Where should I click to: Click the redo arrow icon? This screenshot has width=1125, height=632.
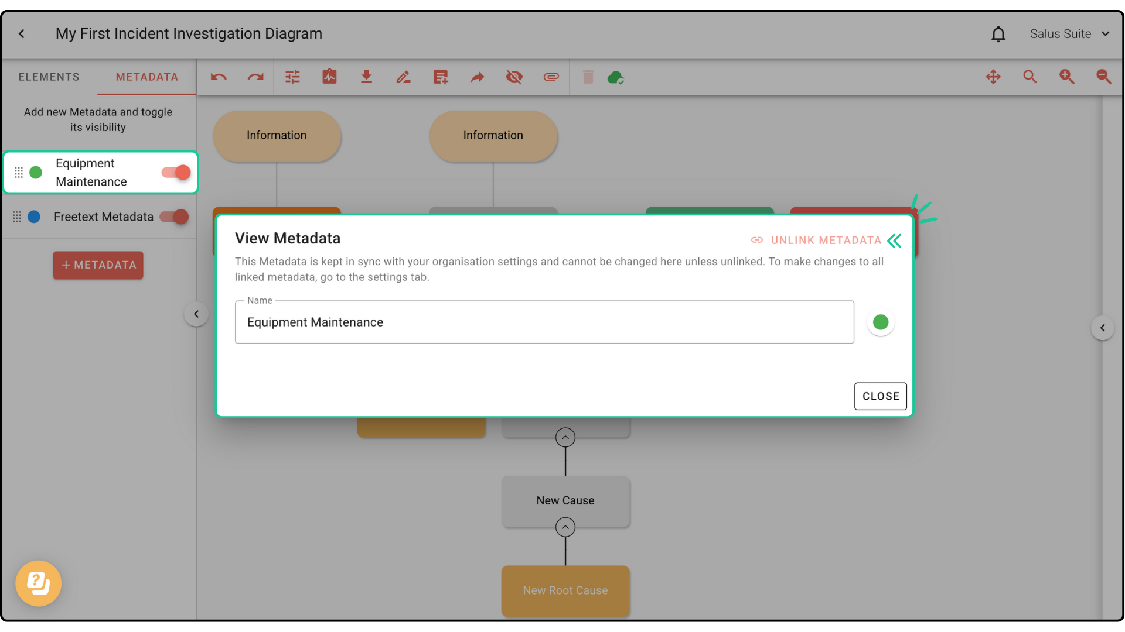tap(255, 77)
